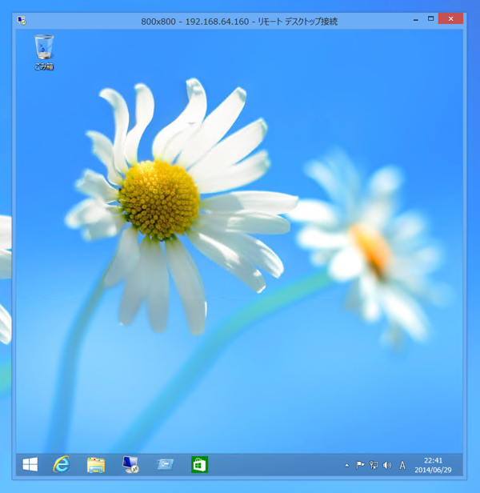Screen dimensions: 480x493
Task: Show hidden system tray icons
Action: 346,465
